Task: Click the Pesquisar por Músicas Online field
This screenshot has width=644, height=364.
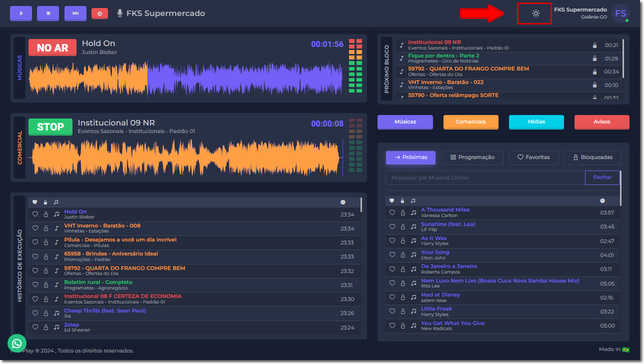Action: (x=485, y=178)
